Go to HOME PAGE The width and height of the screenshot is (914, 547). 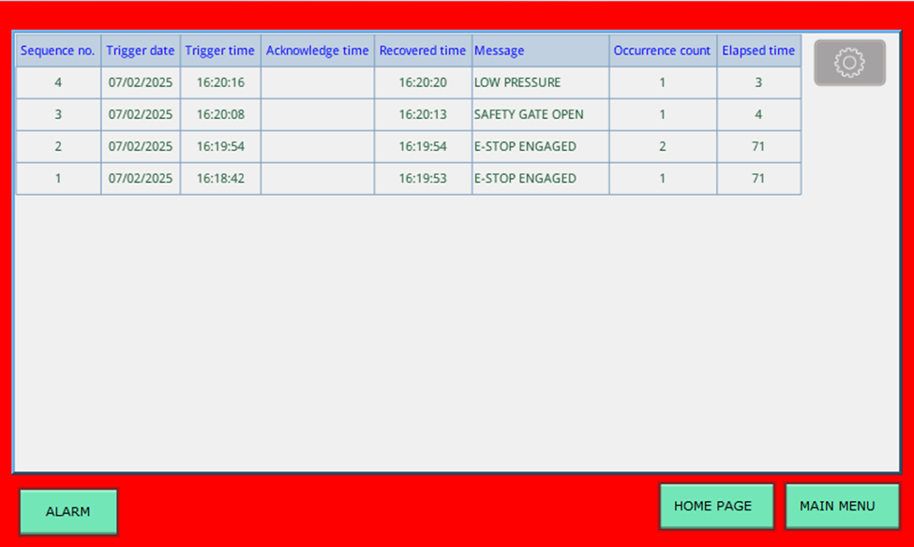(716, 506)
